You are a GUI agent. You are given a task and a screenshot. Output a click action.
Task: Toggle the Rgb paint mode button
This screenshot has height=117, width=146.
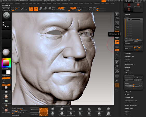click(x=61, y=8)
